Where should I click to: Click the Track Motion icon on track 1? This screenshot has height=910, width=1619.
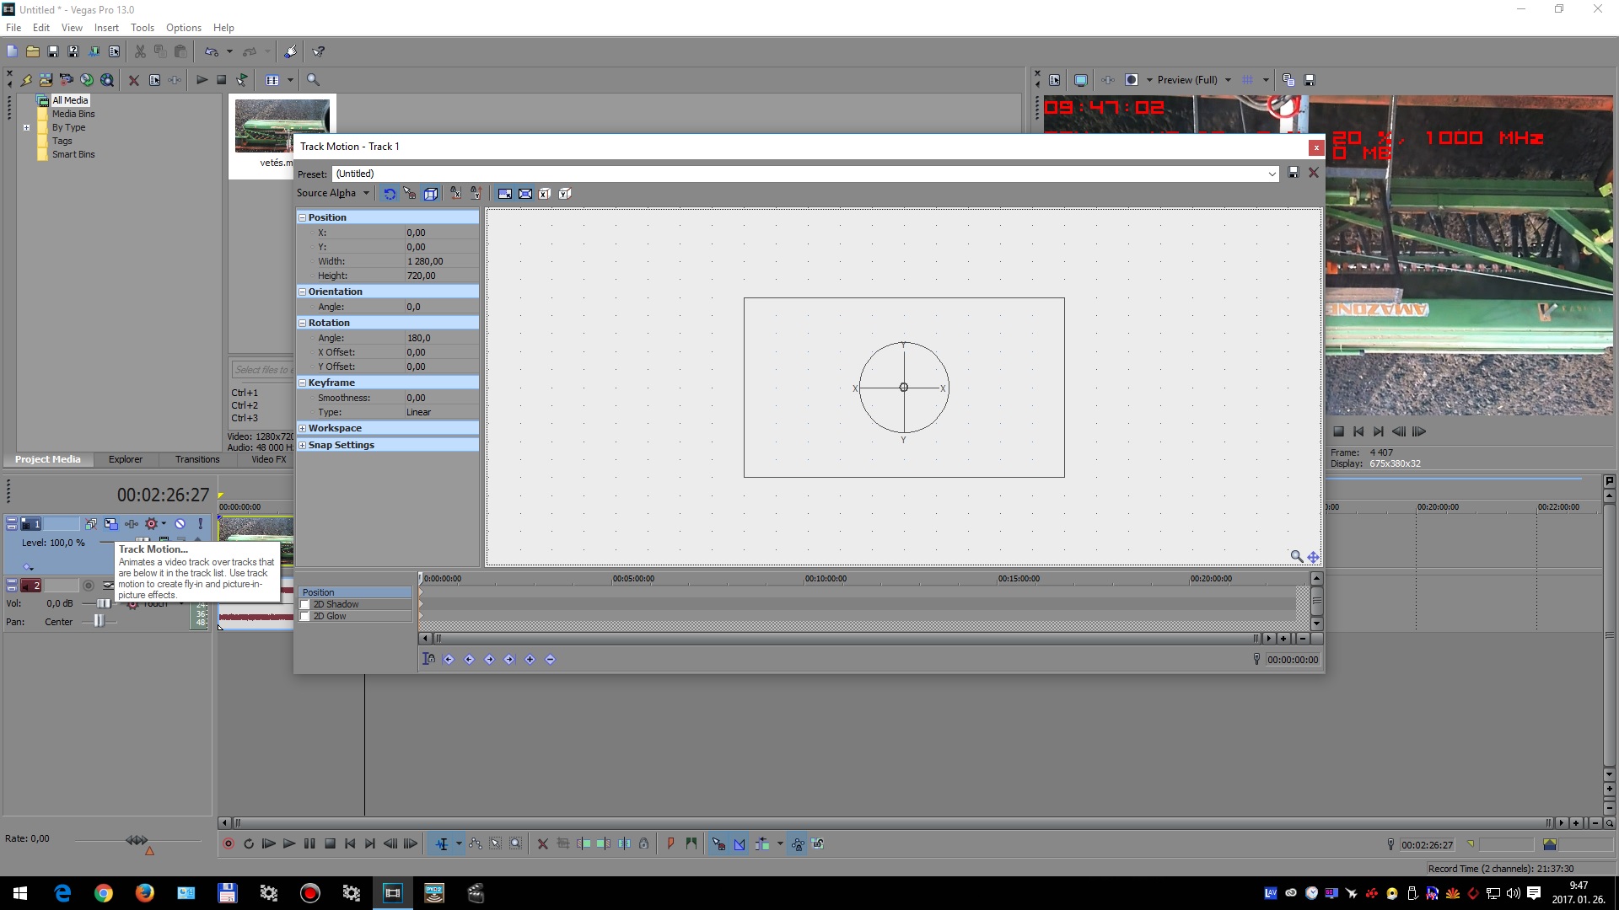click(111, 524)
